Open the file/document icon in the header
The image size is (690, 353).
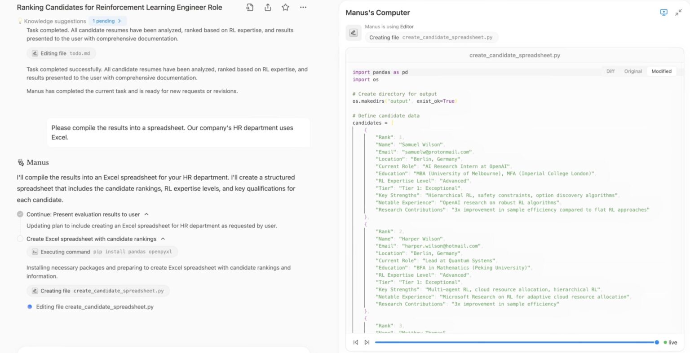pyautogui.click(x=250, y=7)
